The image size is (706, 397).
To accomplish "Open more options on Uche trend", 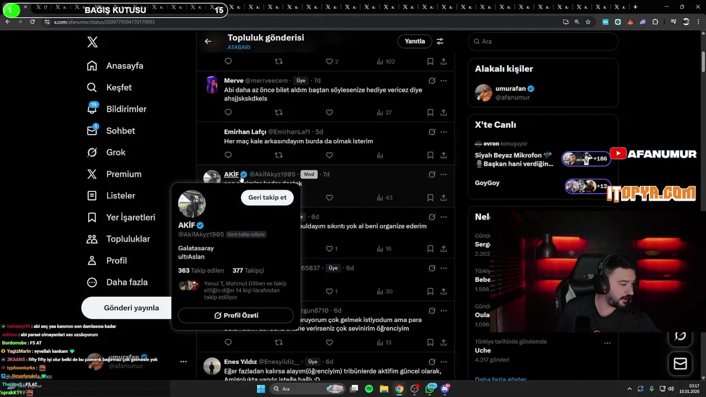I will [607, 342].
